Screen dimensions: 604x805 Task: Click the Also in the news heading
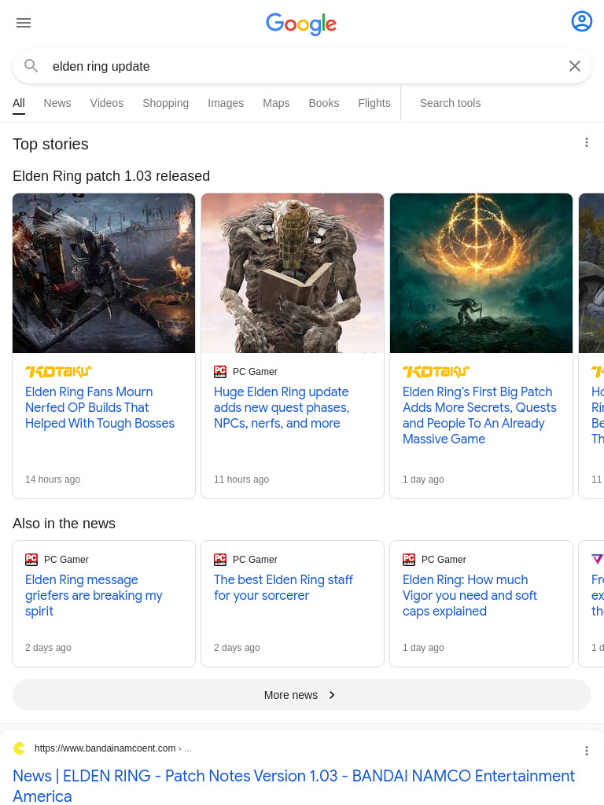tap(64, 524)
